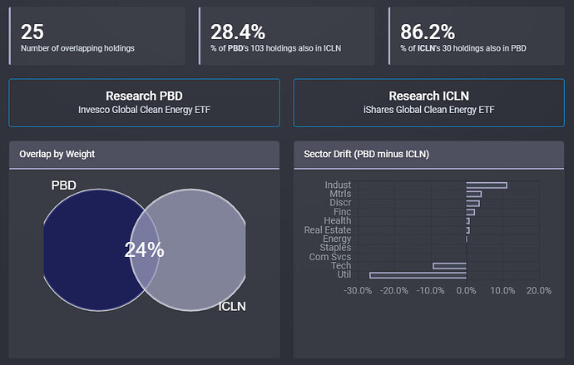Image resolution: width=574 pixels, height=365 pixels.
Task: Click the 24% overlap region
Action: pos(144,250)
